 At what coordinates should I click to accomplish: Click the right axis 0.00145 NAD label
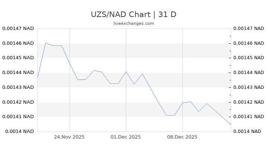point(248,58)
